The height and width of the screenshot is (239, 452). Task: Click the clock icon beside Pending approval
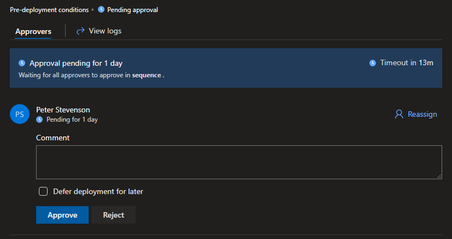point(101,9)
